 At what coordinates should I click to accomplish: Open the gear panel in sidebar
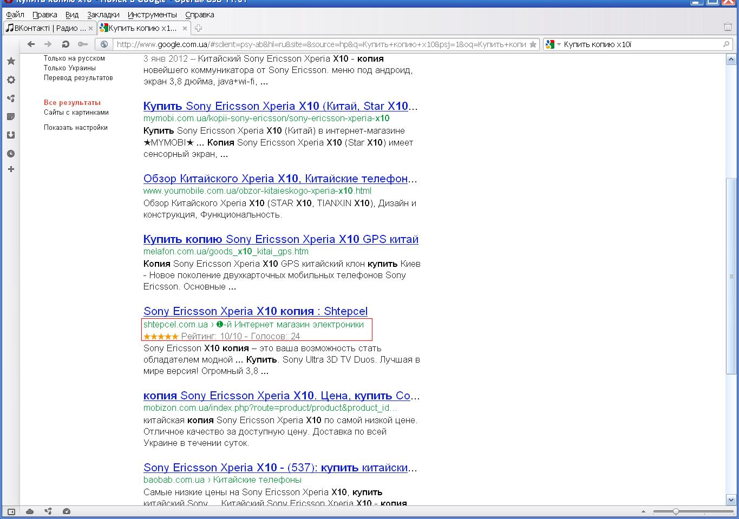point(11,80)
